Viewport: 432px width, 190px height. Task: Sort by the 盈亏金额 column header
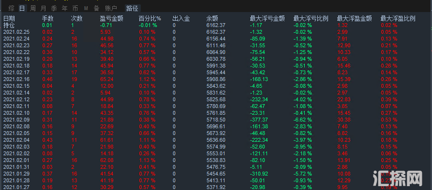111,19
